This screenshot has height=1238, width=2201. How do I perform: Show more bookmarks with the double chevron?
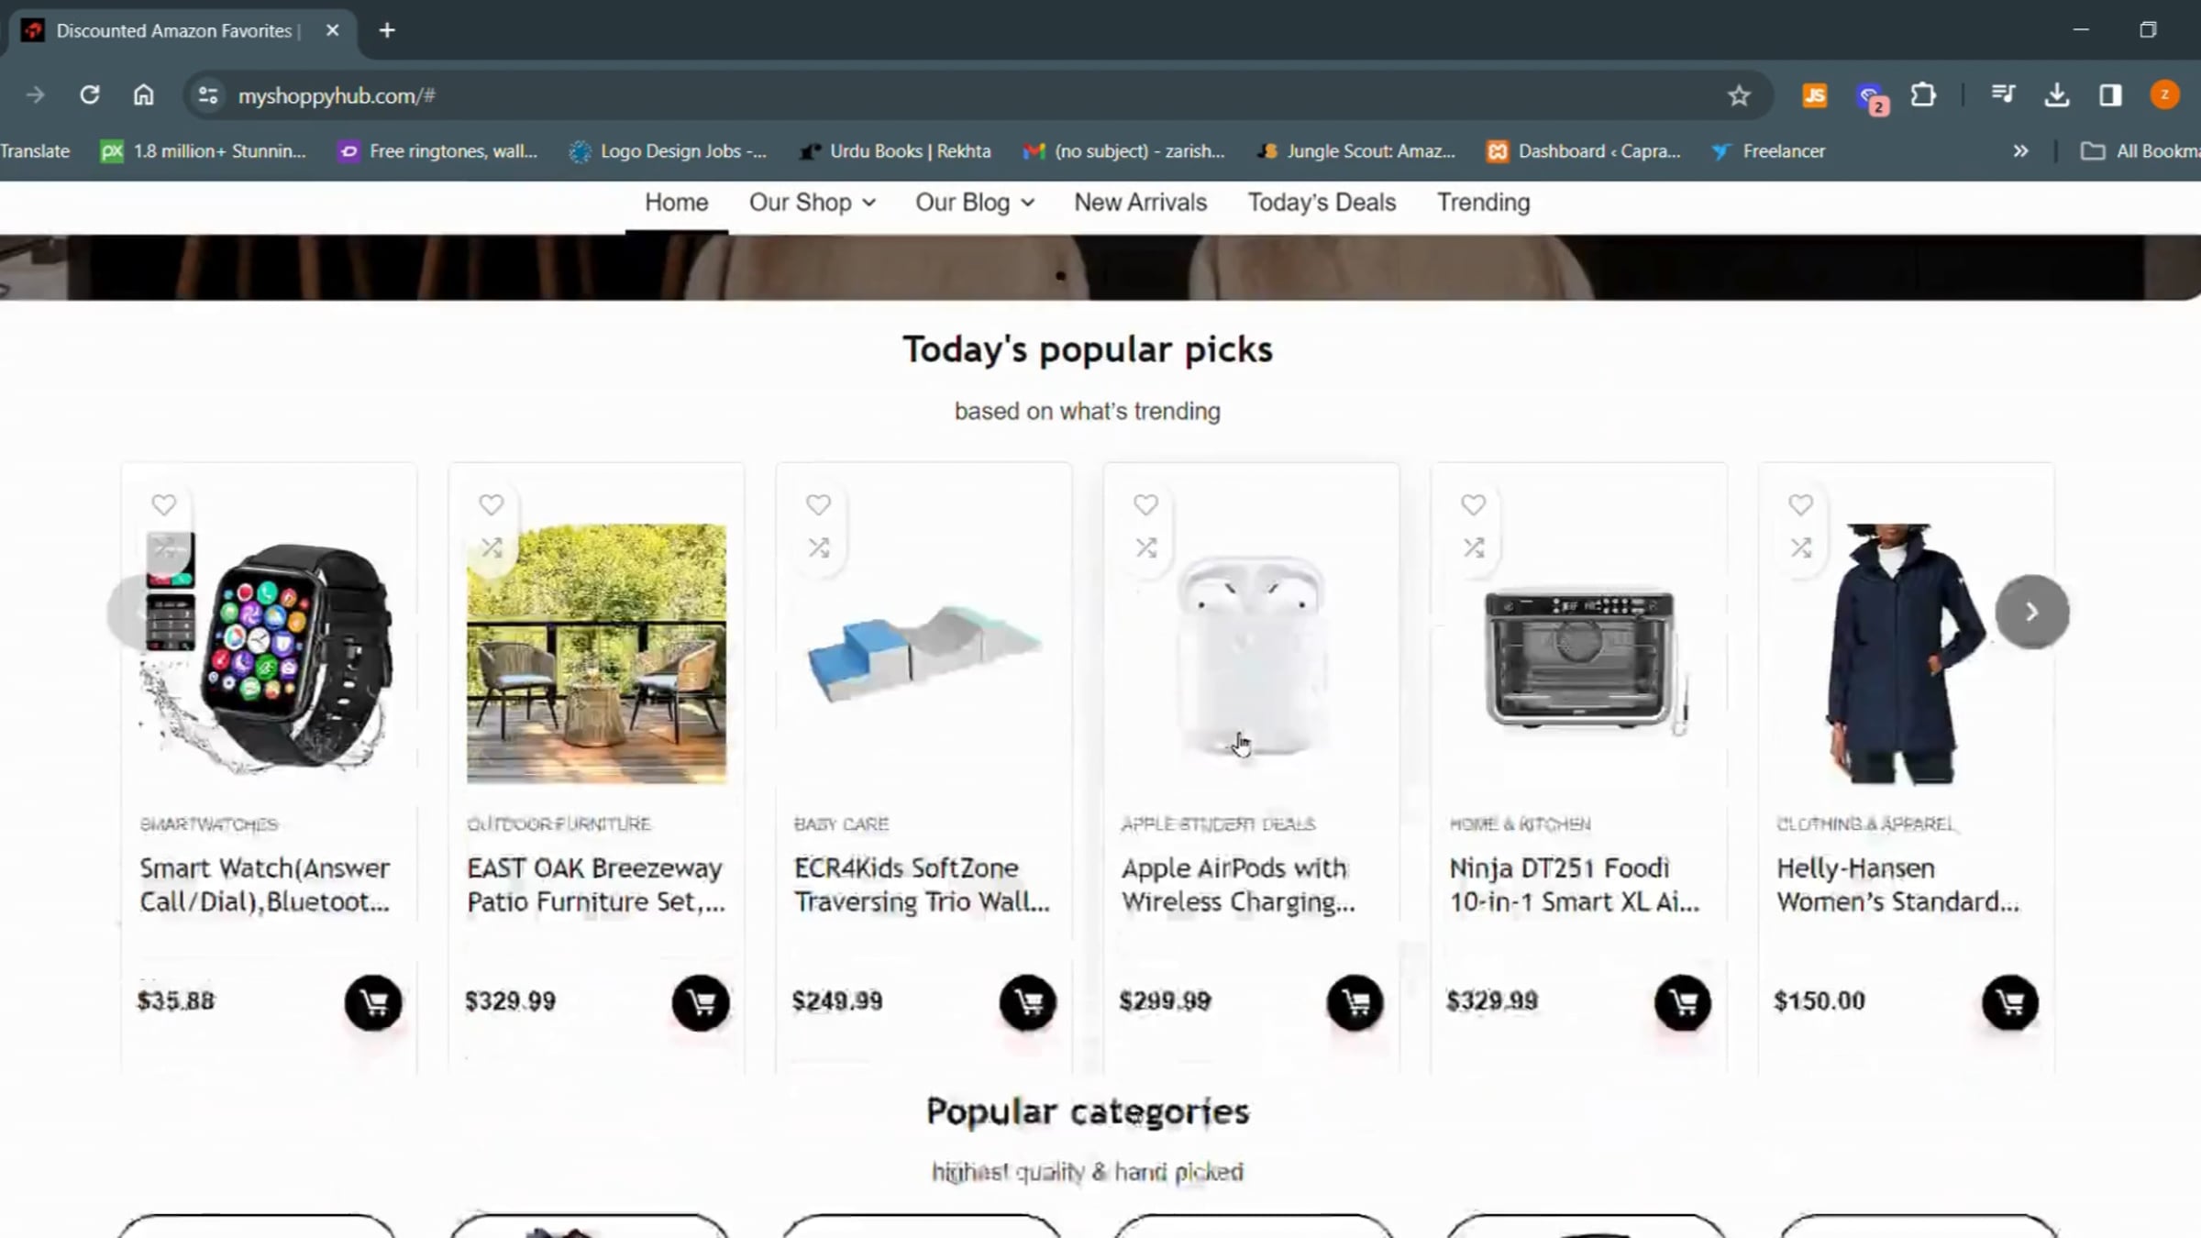(2020, 151)
